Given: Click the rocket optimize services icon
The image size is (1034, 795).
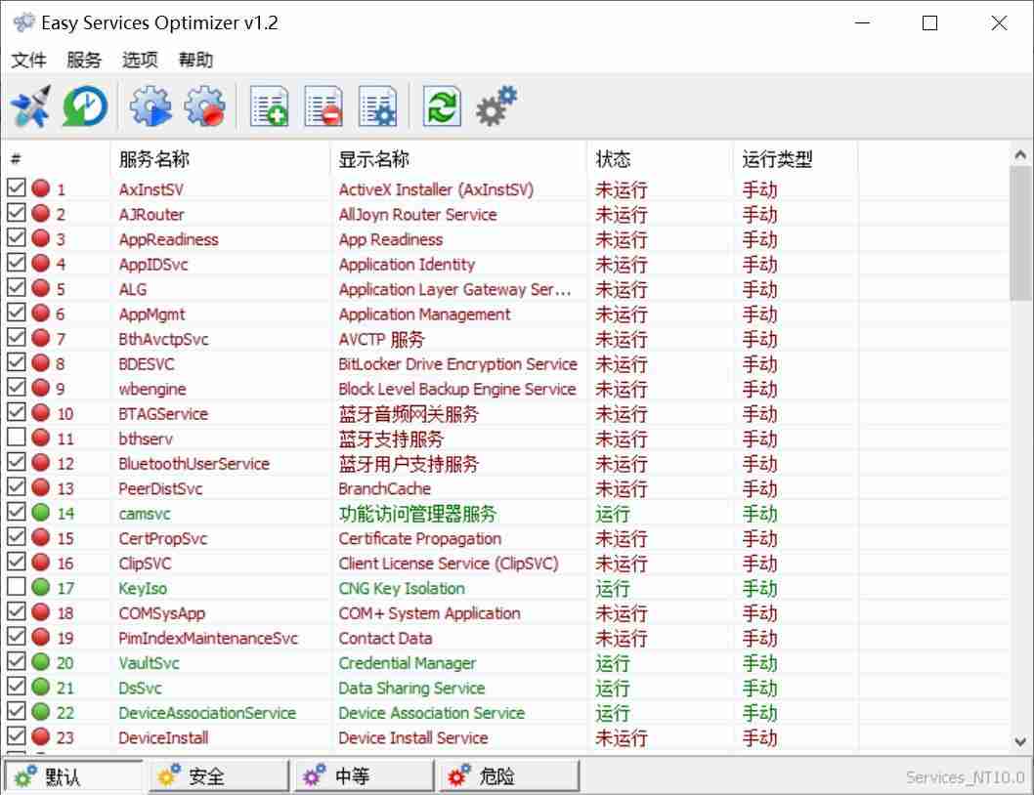Looking at the screenshot, I should point(31,106).
